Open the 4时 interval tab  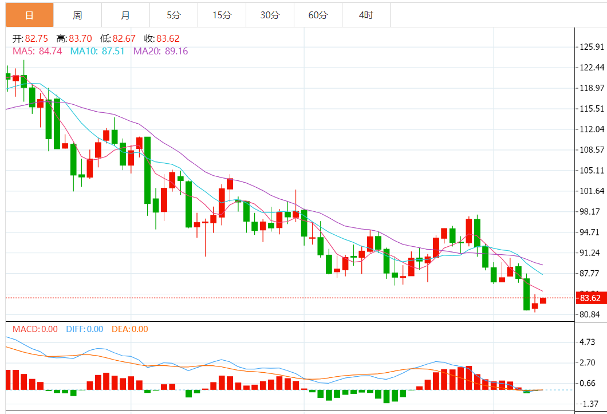366,15
